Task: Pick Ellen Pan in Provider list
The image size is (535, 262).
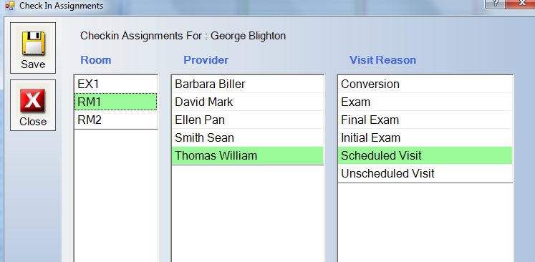Action: click(x=247, y=120)
